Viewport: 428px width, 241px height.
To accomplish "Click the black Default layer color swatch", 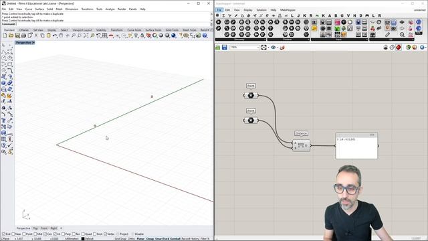I will 83,239.
